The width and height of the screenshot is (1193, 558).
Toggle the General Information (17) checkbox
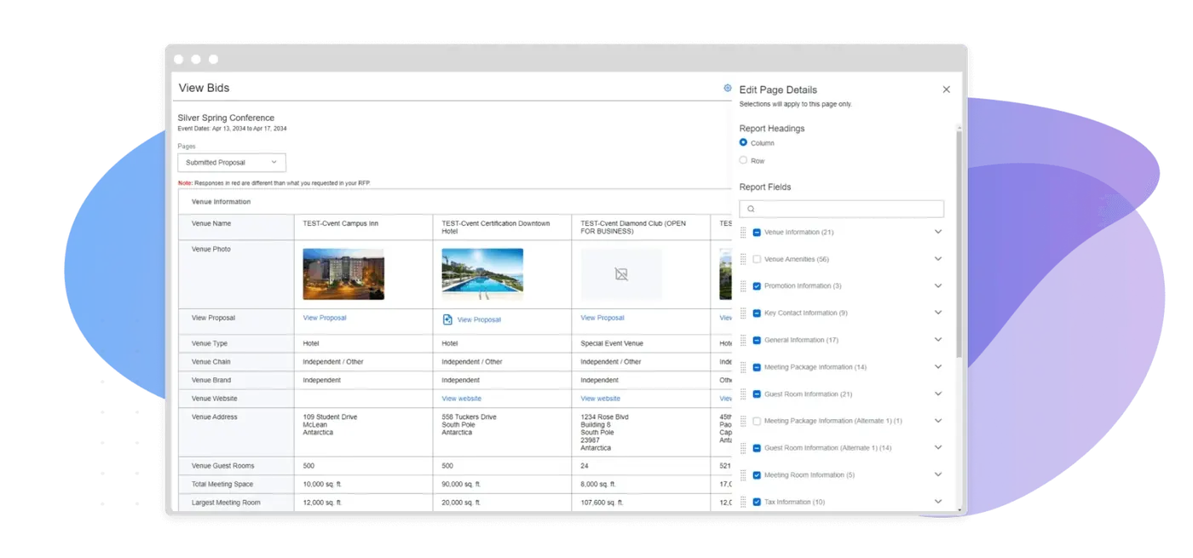pyautogui.click(x=757, y=340)
